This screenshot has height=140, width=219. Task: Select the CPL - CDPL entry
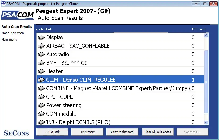(x=59, y=97)
